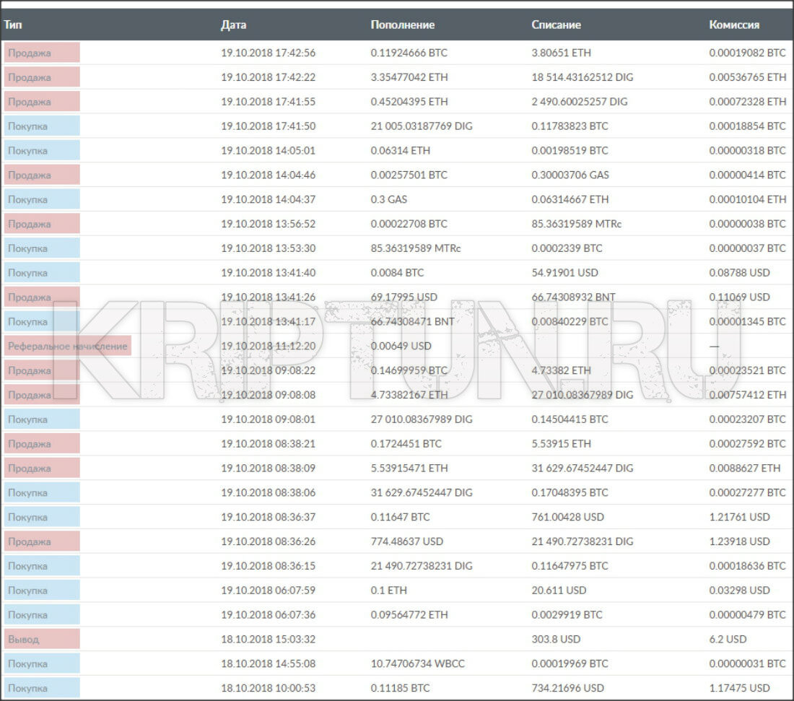
Task: Click commission 6.2 USD
Action: [x=728, y=639]
